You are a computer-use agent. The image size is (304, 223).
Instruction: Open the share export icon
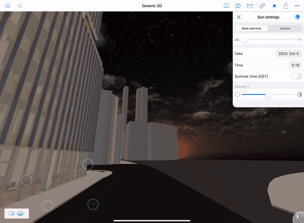[x=286, y=6]
